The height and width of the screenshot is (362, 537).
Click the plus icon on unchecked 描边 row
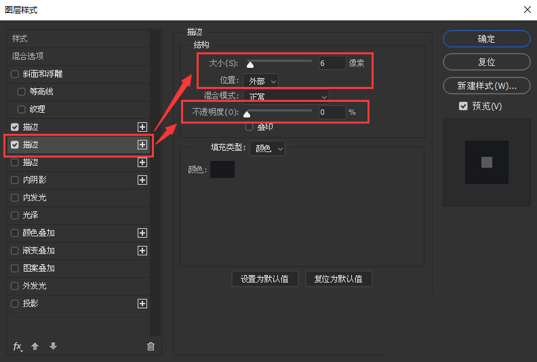142,162
